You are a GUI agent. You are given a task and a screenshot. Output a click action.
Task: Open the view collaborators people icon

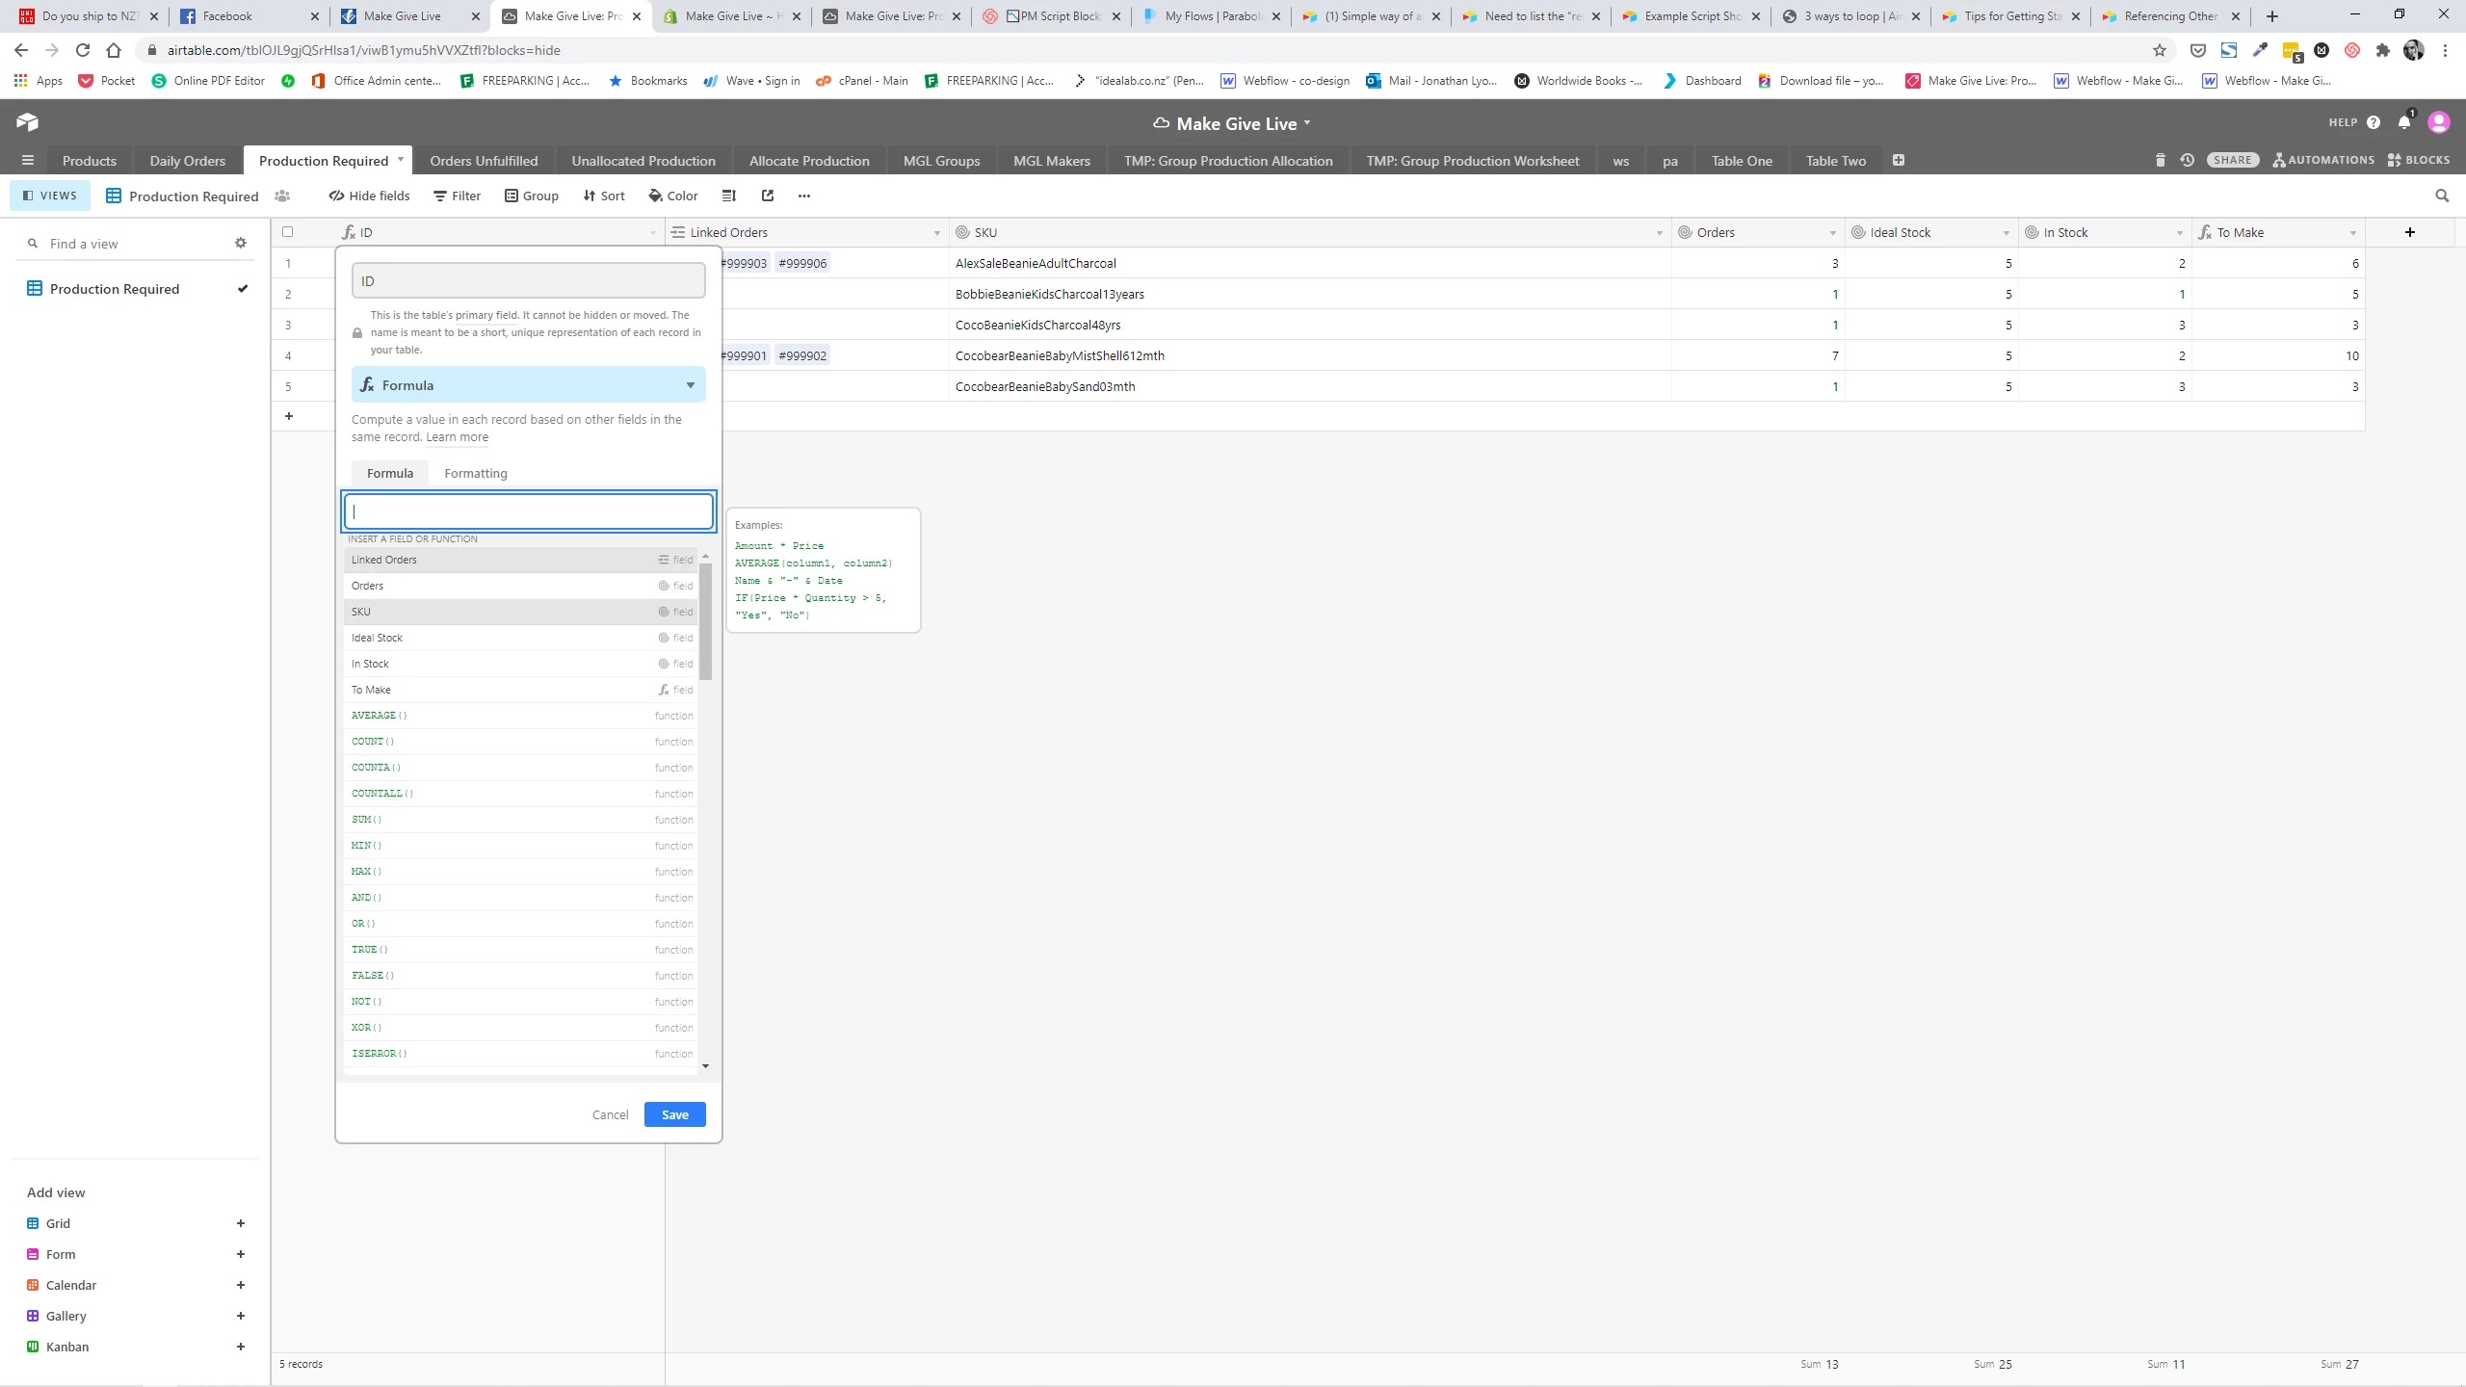(x=282, y=196)
